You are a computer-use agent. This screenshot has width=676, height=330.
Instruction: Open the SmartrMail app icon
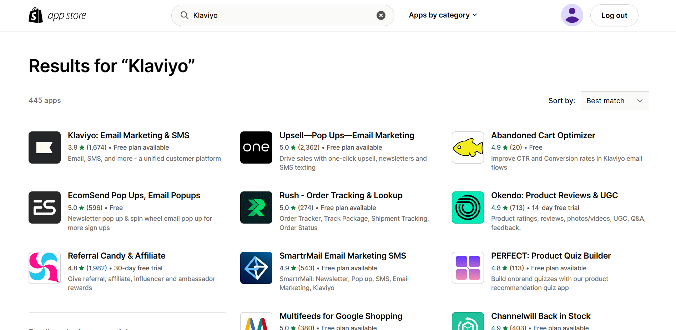pyautogui.click(x=256, y=268)
